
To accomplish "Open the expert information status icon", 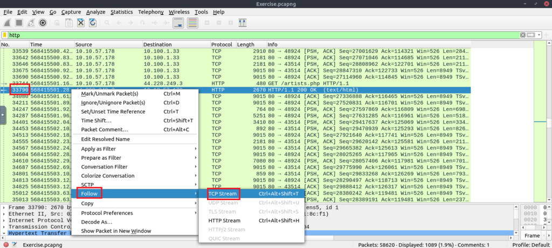I will click(6, 244).
